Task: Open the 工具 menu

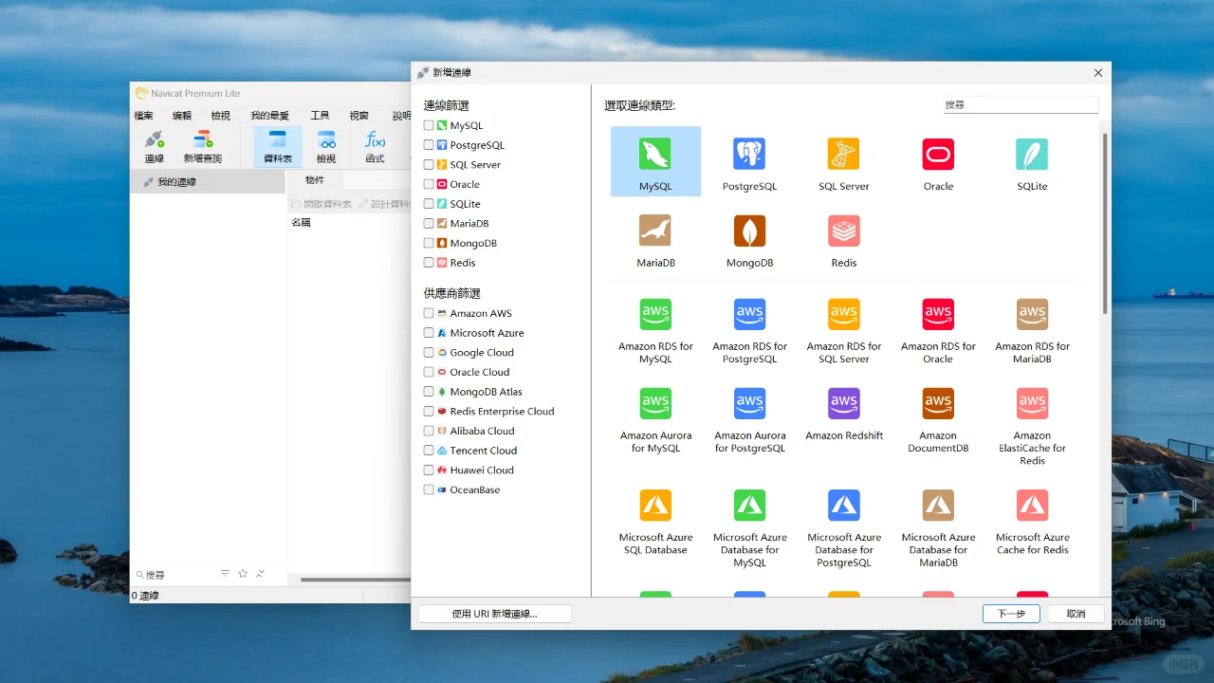Action: [321, 116]
